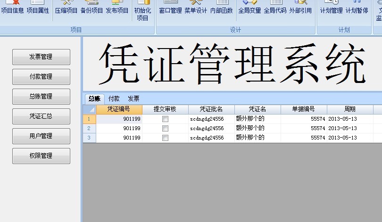Select the row 2 header cell
Image resolution: width=382 pixels, height=222 pixels.
tap(89, 128)
